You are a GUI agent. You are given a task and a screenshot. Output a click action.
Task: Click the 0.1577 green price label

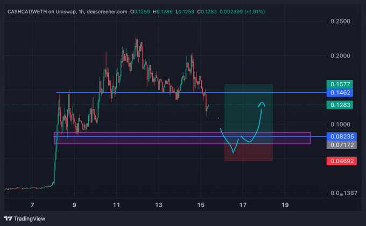click(340, 84)
